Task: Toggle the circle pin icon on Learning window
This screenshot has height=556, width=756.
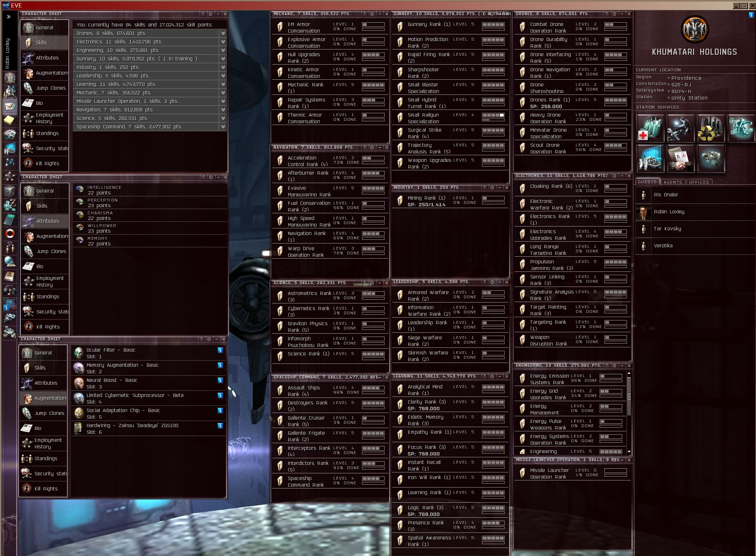Action: (x=492, y=377)
